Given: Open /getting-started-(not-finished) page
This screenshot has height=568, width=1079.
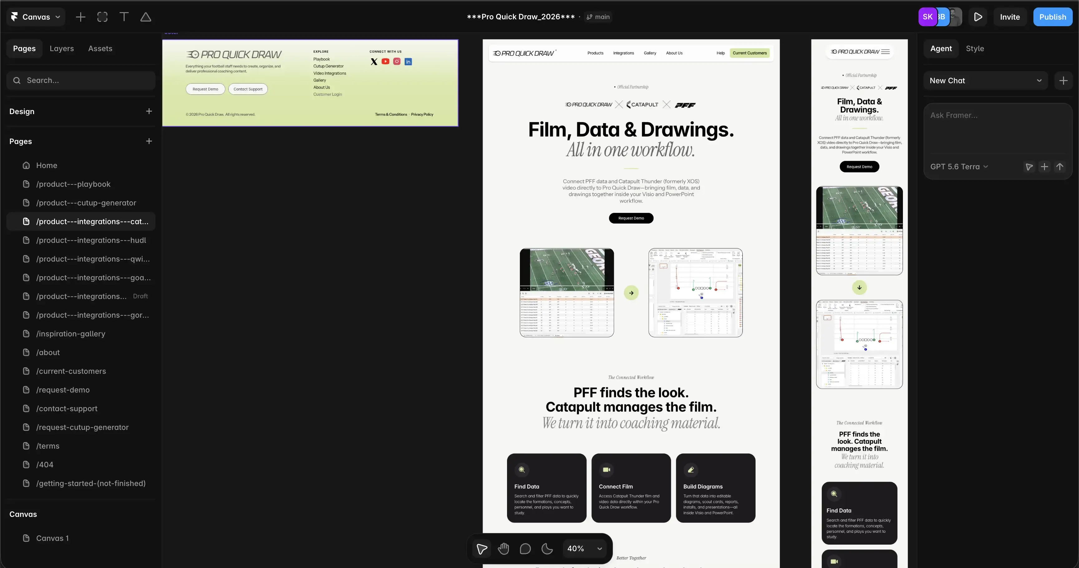Looking at the screenshot, I should 81,484.
